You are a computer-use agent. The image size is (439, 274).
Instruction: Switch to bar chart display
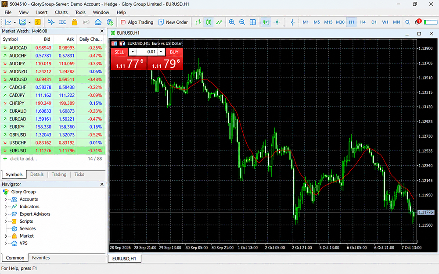pyautogui.click(x=198, y=22)
